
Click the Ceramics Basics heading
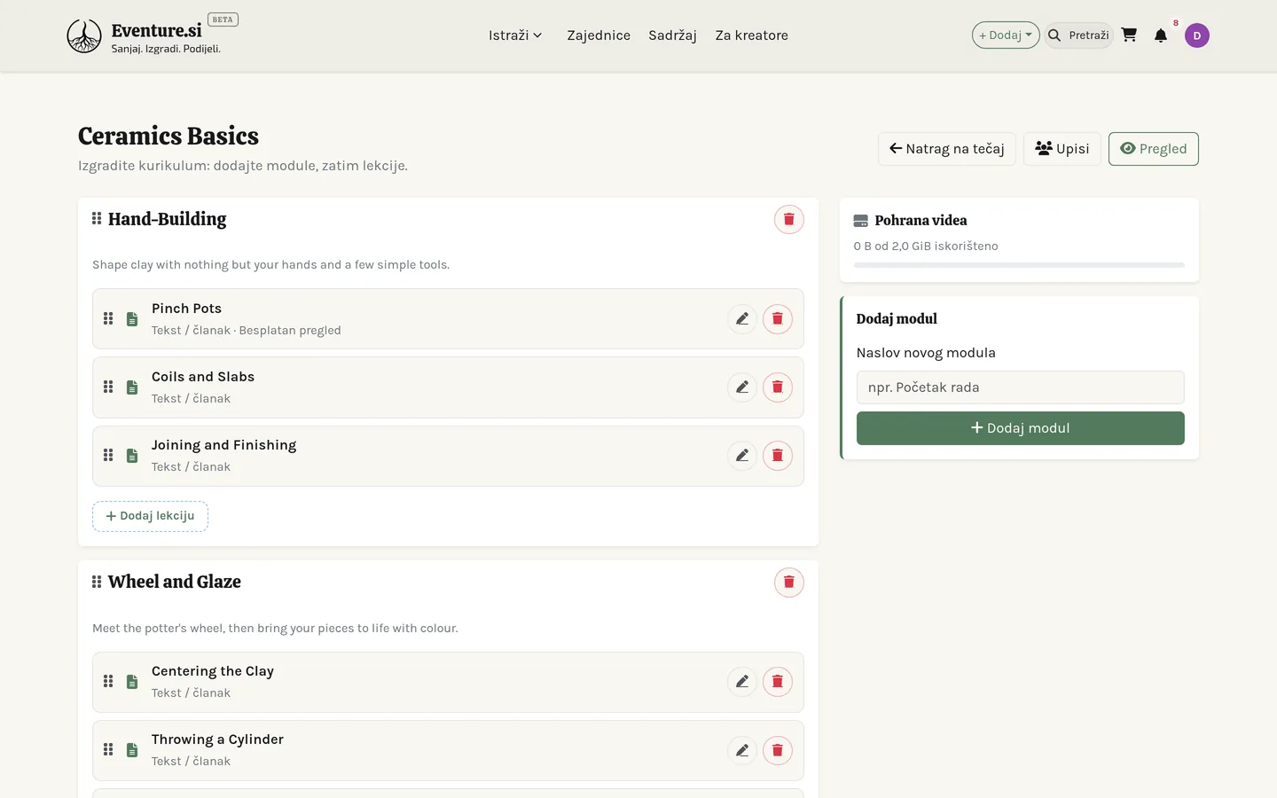coord(168,136)
